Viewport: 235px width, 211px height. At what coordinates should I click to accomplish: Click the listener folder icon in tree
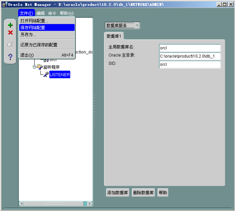click(40, 67)
